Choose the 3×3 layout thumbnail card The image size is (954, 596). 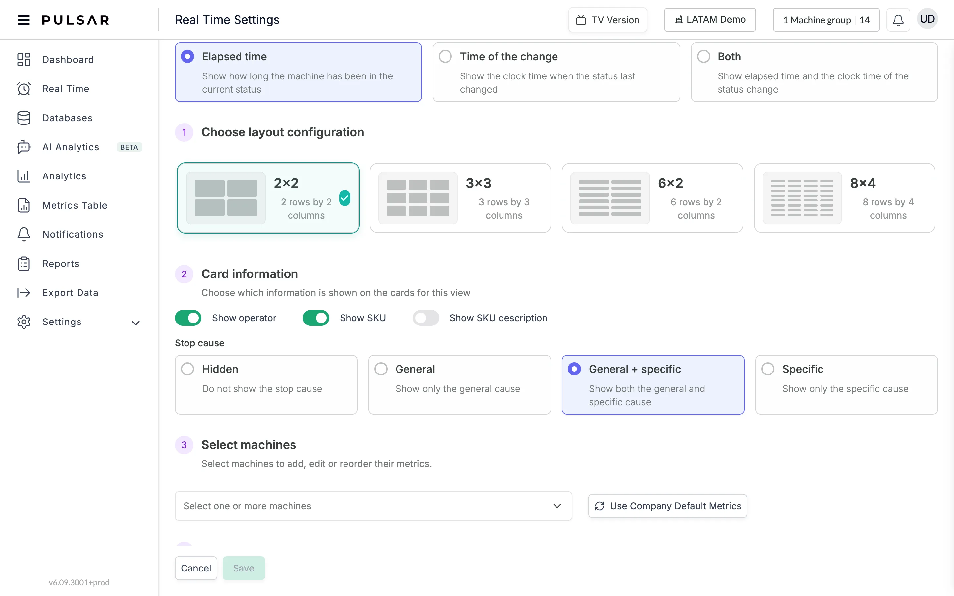coord(460,198)
